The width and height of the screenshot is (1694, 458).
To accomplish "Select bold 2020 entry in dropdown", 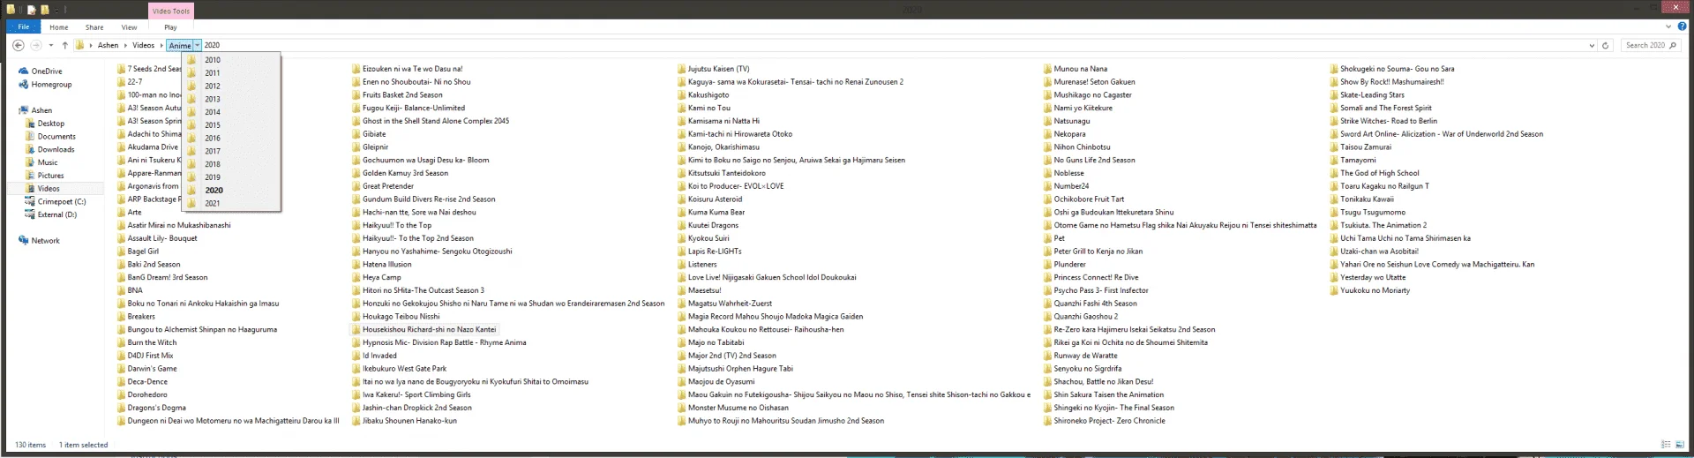I will pyautogui.click(x=231, y=191).
